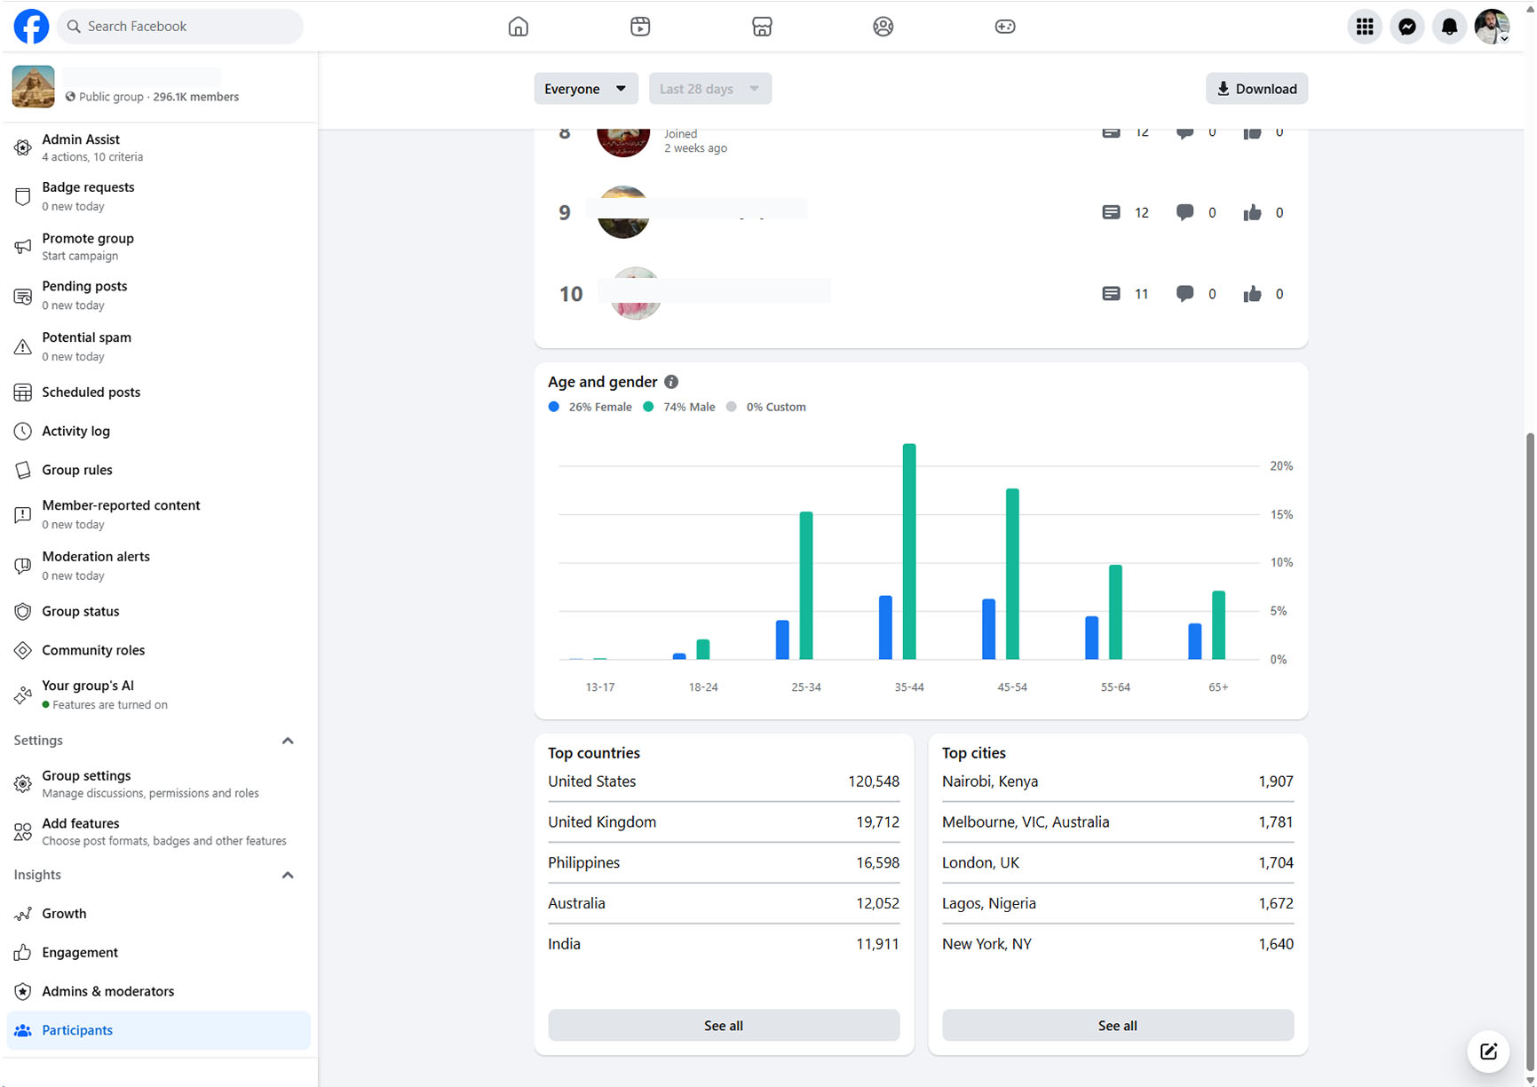The image size is (1537, 1087).
Task: Click the Search Facebook field
Action: (x=180, y=27)
